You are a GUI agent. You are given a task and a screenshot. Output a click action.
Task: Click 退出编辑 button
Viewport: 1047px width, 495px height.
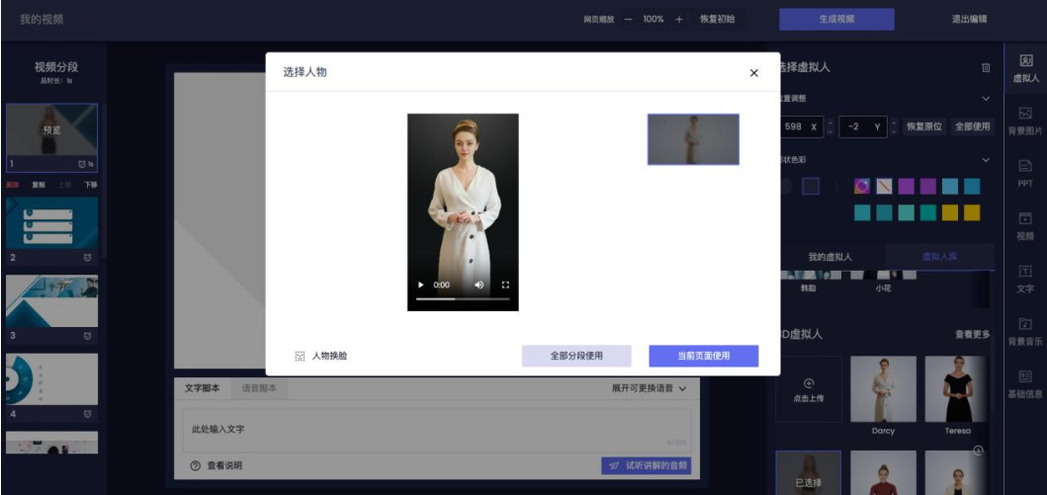tap(969, 20)
